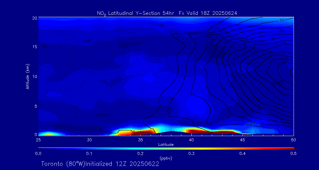Click the colorbar label '0.0'
Screen dimensions: 319x170
(38, 153)
